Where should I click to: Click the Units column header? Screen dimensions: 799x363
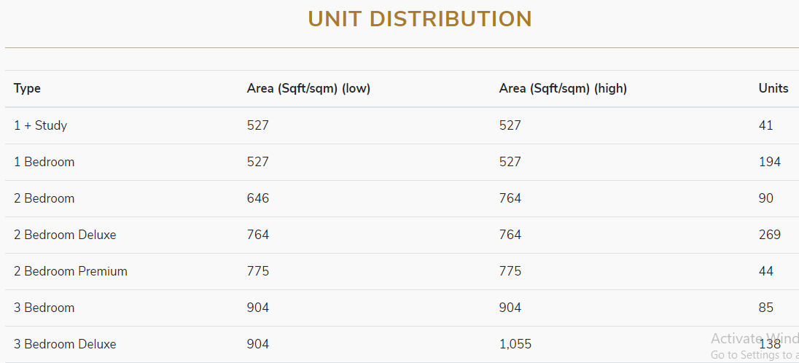point(773,88)
